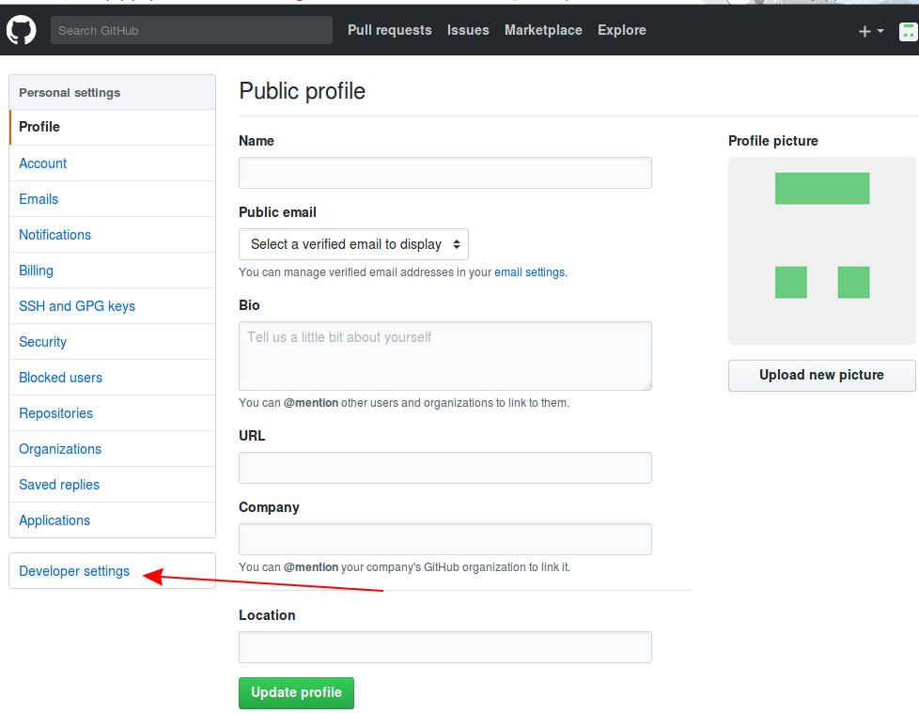Open Developer settings
This screenshot has width=919, height=713.
pos(113,571)
